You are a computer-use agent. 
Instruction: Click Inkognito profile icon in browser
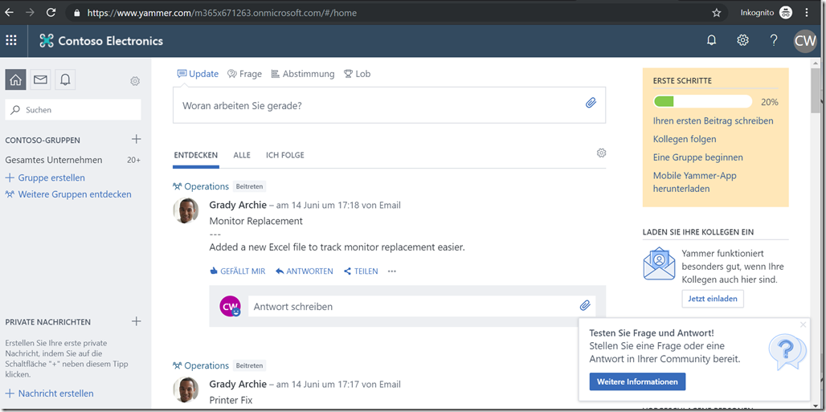(787, 13)
